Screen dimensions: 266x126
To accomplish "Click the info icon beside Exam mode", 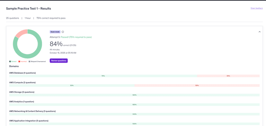I will pyautogui.click(x=63, y=32).
